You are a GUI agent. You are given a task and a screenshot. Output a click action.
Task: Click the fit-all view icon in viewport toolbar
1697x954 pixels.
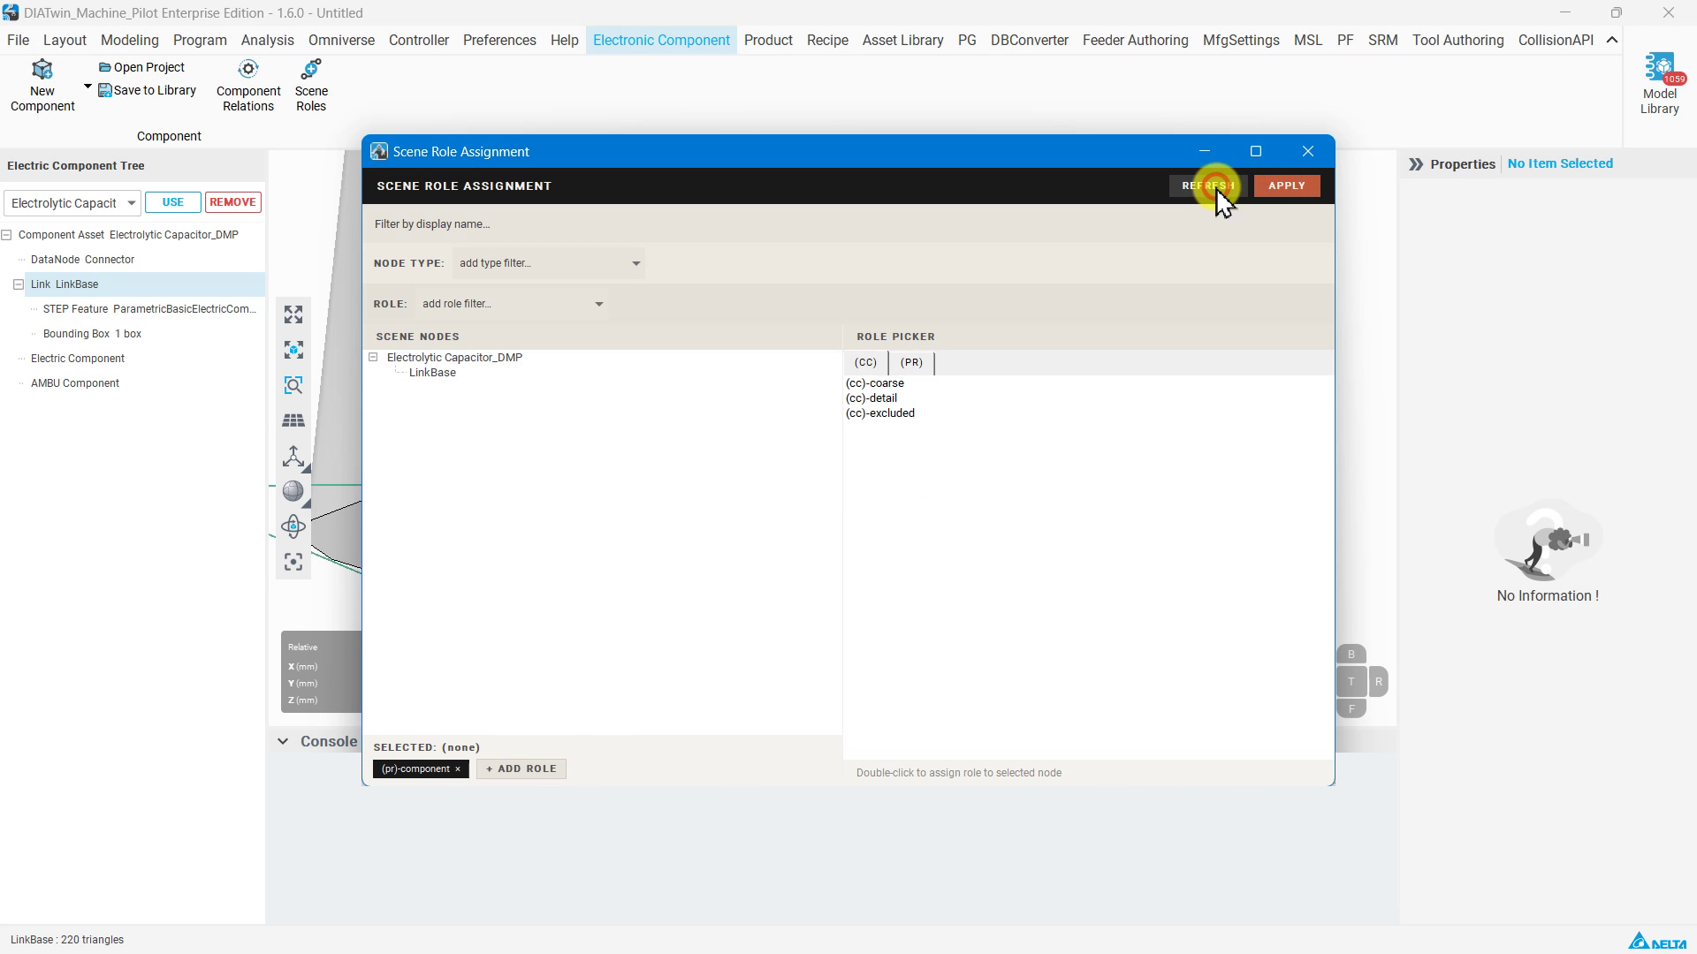(x=293, y=315)
